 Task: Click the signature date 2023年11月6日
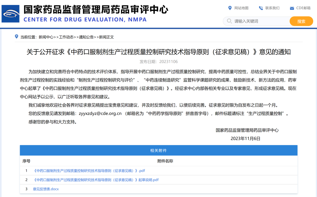tap(245, 139)
